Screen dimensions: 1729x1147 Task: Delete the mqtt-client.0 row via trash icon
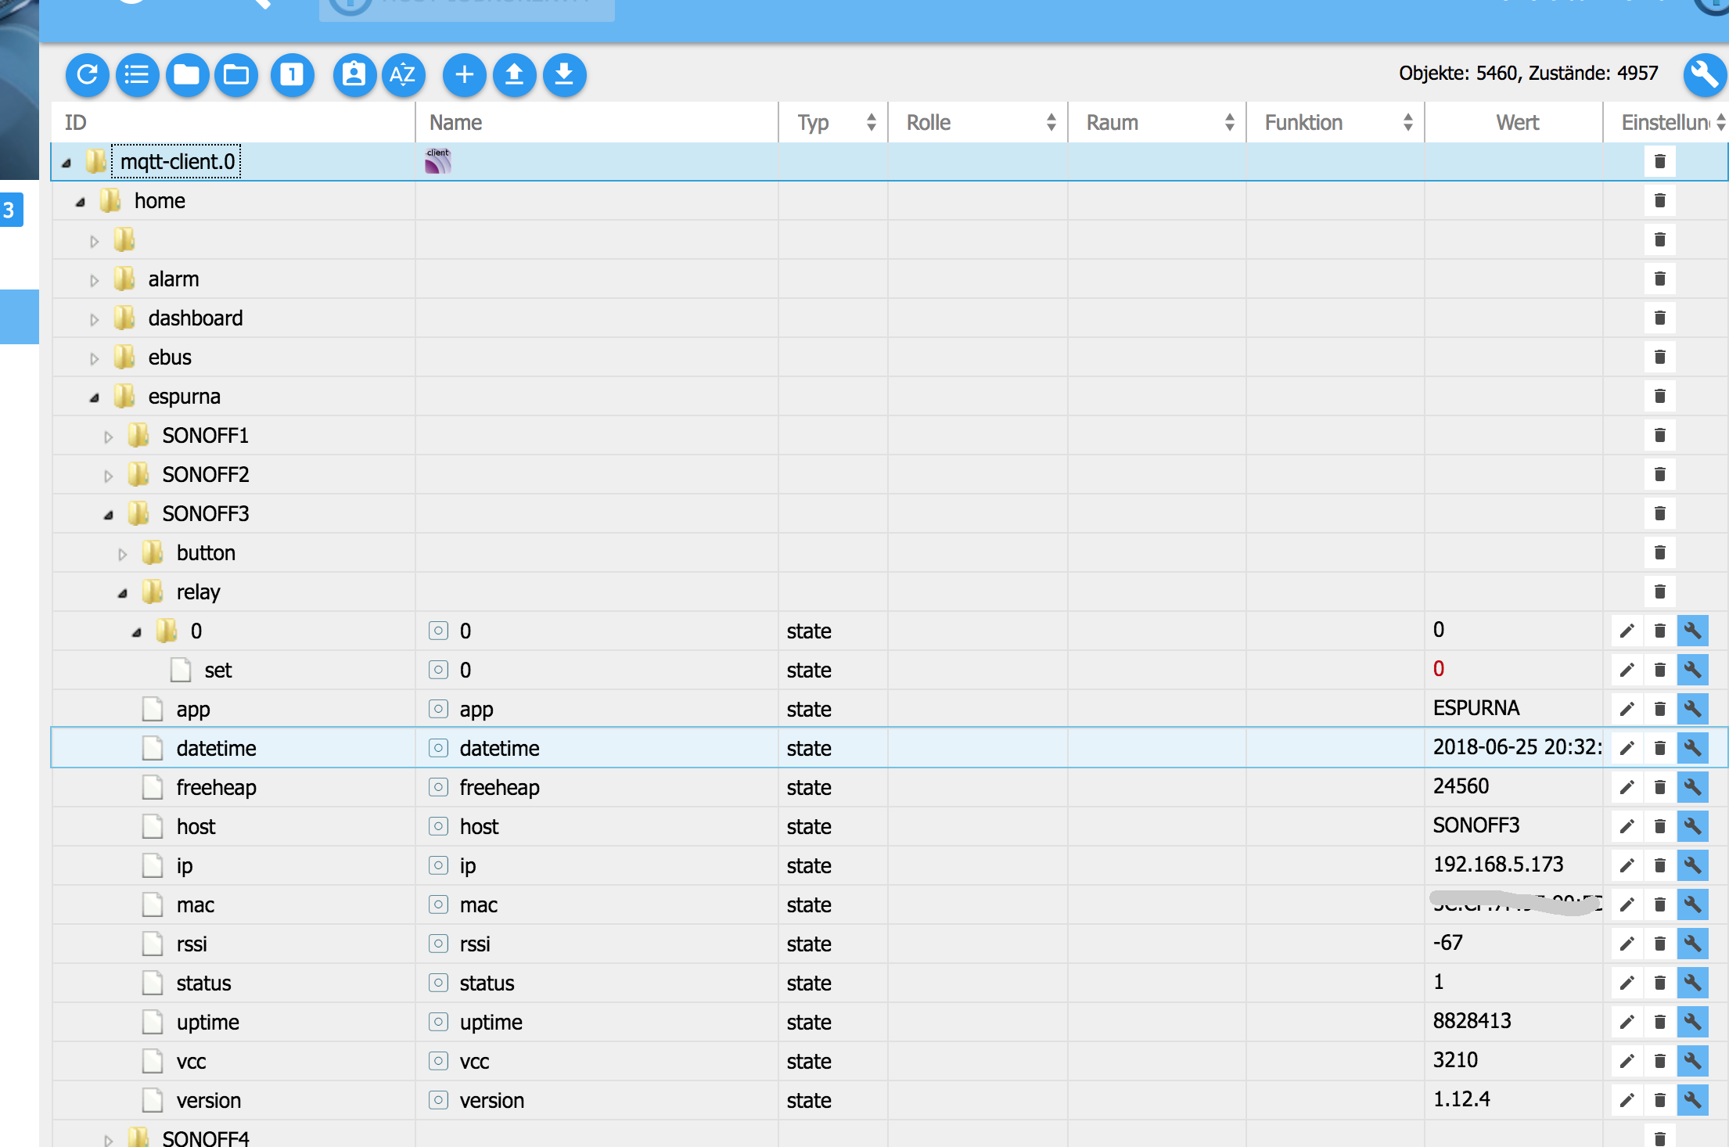pyautogui.click(x=1659, y=162)
